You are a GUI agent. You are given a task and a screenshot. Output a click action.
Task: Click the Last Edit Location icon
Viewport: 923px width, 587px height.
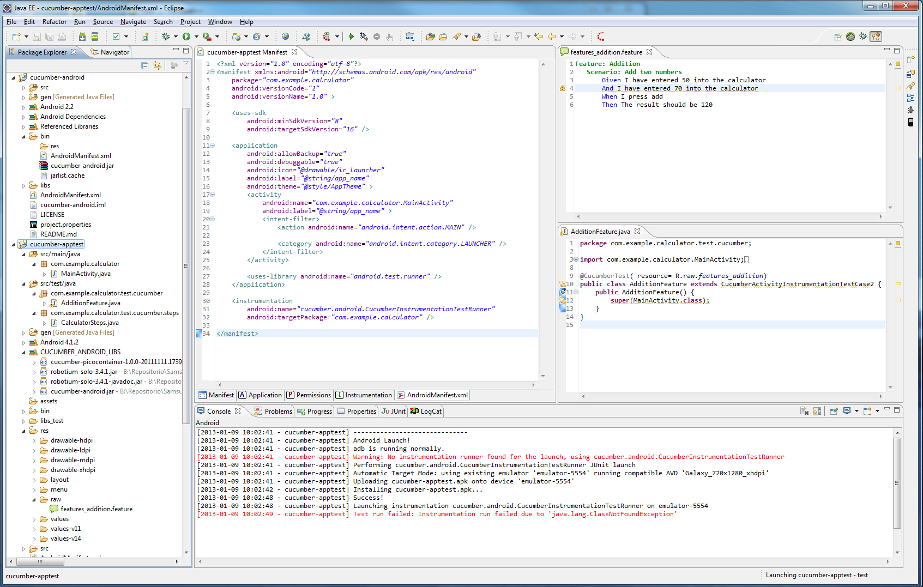539,37
